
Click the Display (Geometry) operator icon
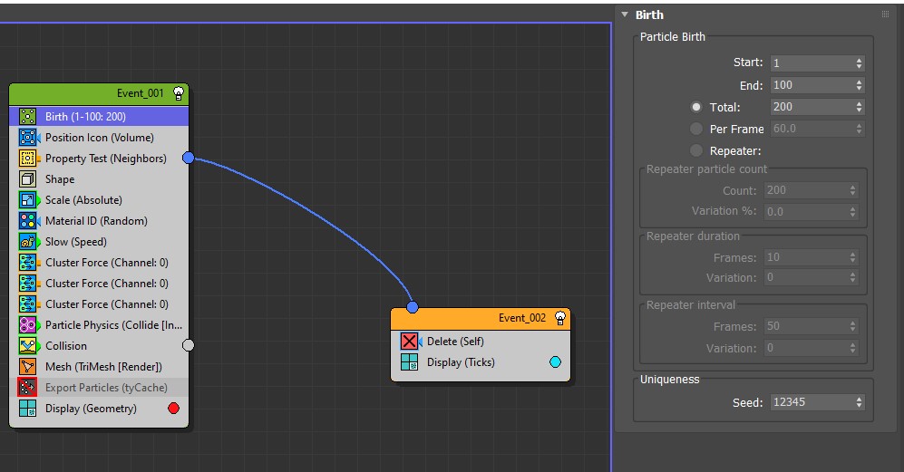[27, 408]
